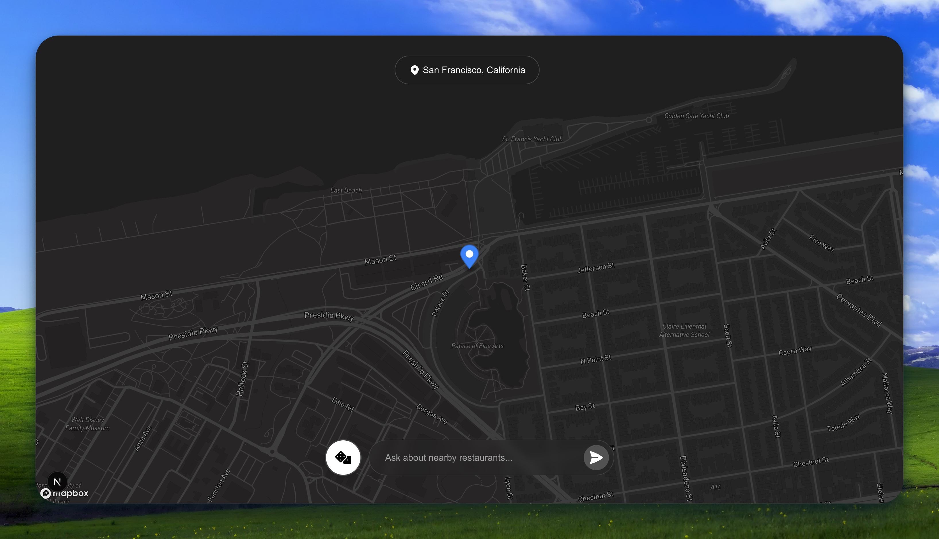The height and width of the screenshot is (539, 939).
Task: Click the Jefferson St street label
Action: click(x=595, y=268)
